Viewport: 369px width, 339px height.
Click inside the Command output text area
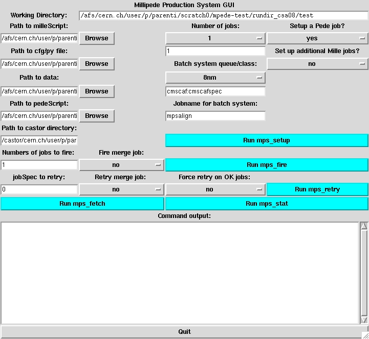(180, 273)
